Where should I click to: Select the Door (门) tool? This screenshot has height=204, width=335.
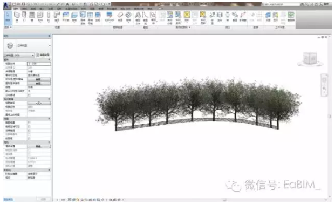point(24,17)
